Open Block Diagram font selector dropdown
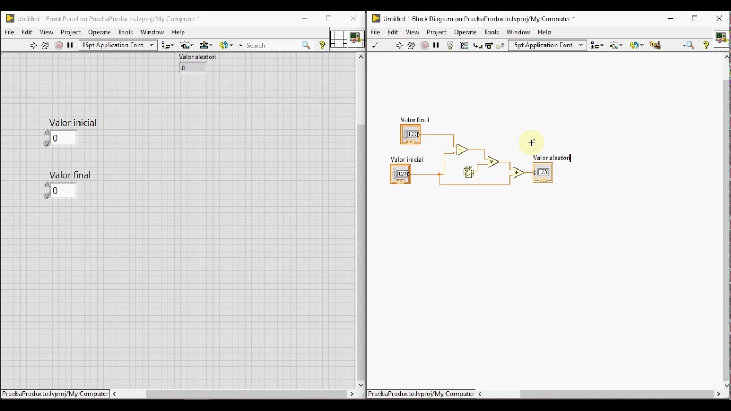Viewport: 731px width, 411px height. [x=547, y=45]
